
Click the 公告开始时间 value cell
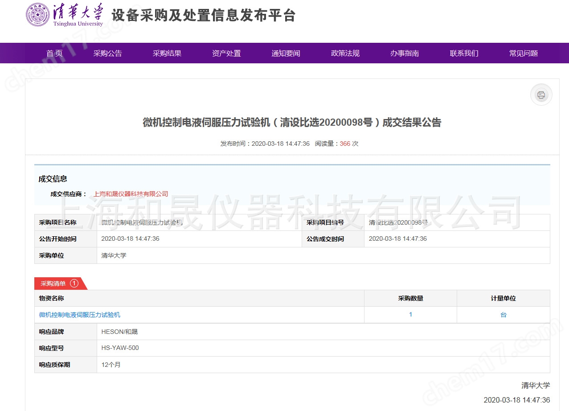pos(199,239)
